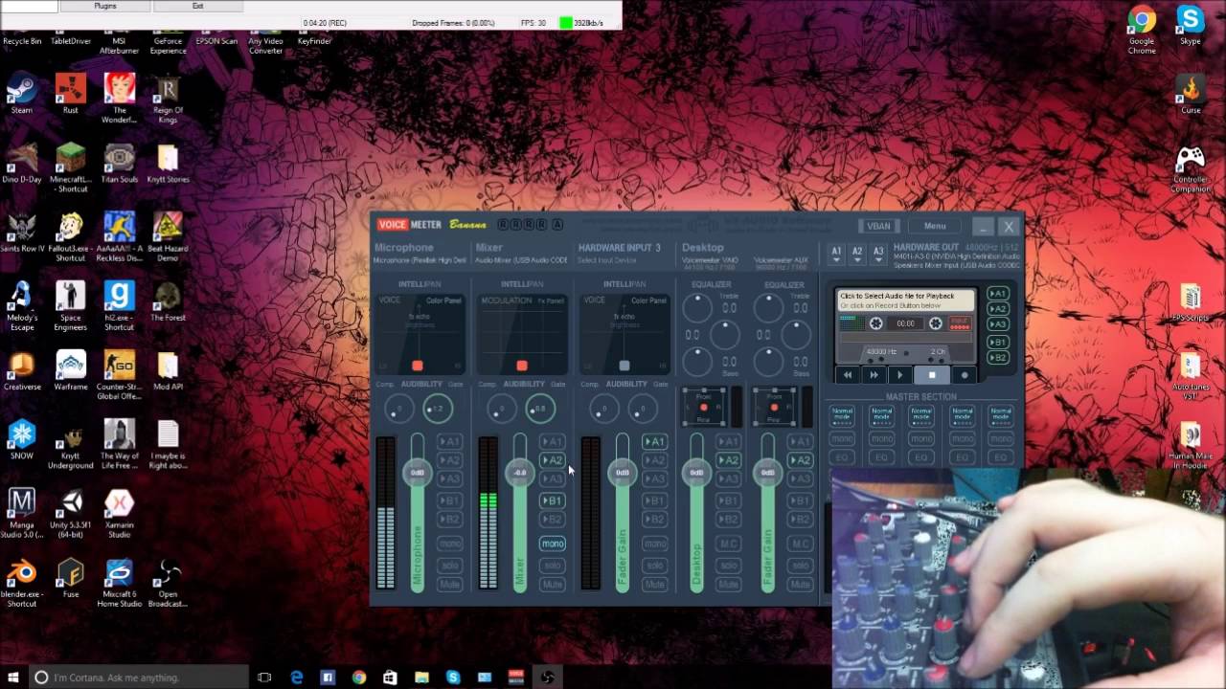This screenshot has width=1226, height=689.
Task: Select the Google Chrome desktop icon
Action: [x=1142, y=30]
